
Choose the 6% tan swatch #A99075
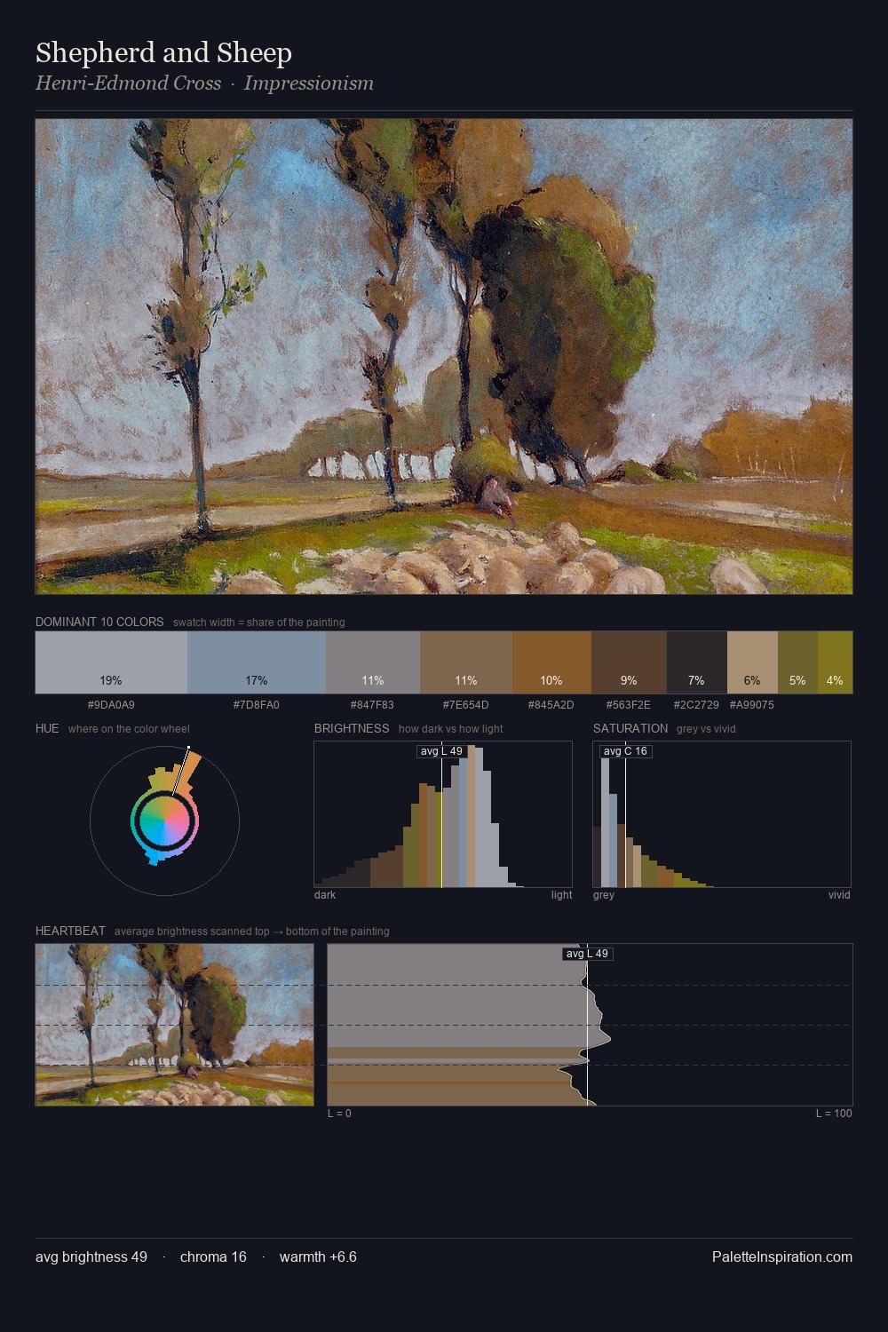pos(752,662)
